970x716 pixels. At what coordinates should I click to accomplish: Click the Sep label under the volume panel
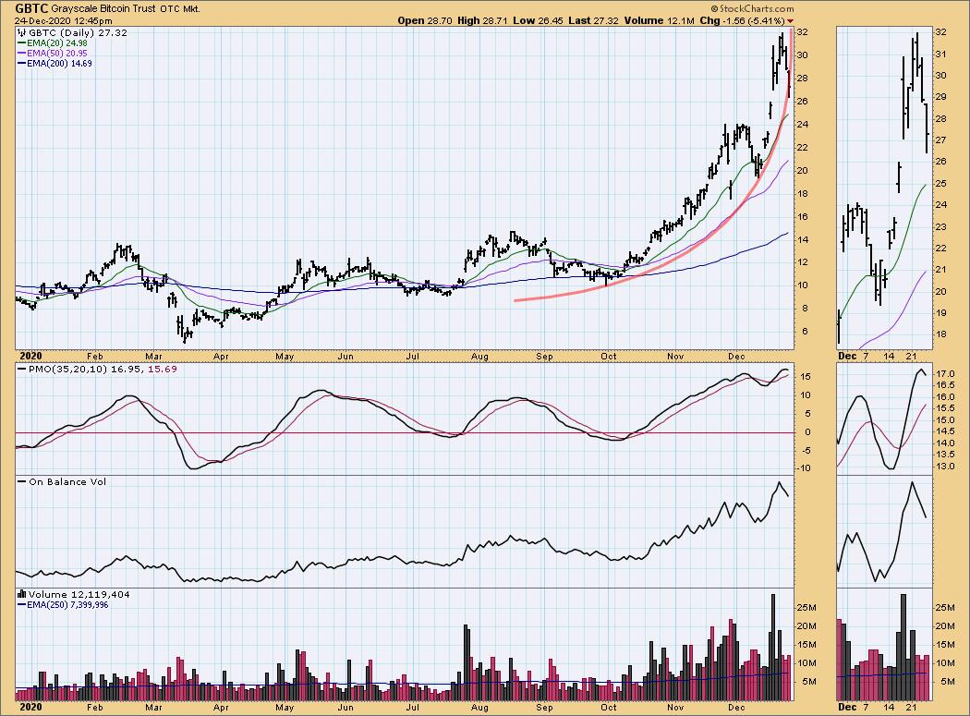tap(544, 707)
